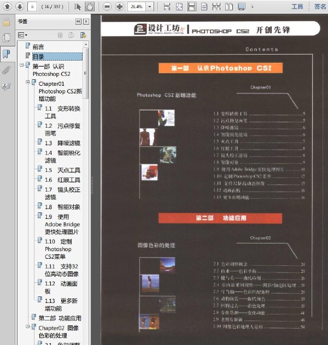
Task: Open the zoom percentage dropdown arrow
Action: 150,7
